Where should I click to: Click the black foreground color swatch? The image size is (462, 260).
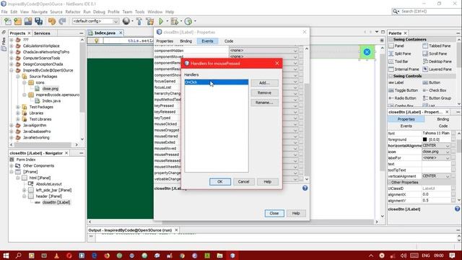pos(424,139)
